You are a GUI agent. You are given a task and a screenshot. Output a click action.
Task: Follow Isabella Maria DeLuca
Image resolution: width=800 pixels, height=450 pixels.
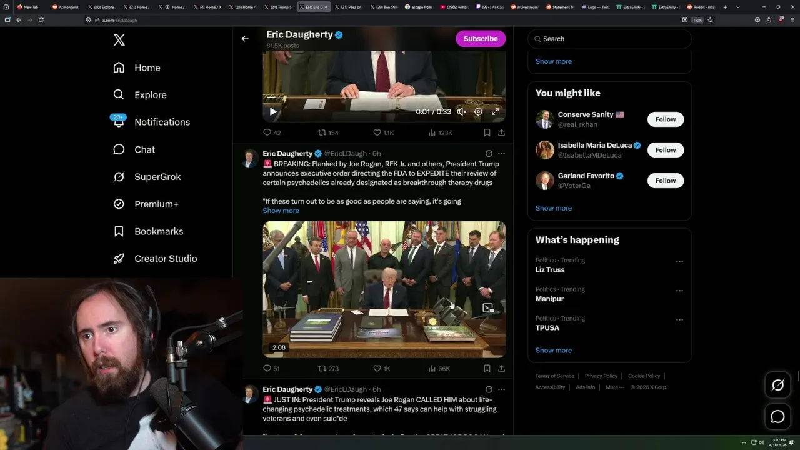[x=666, y=150]
